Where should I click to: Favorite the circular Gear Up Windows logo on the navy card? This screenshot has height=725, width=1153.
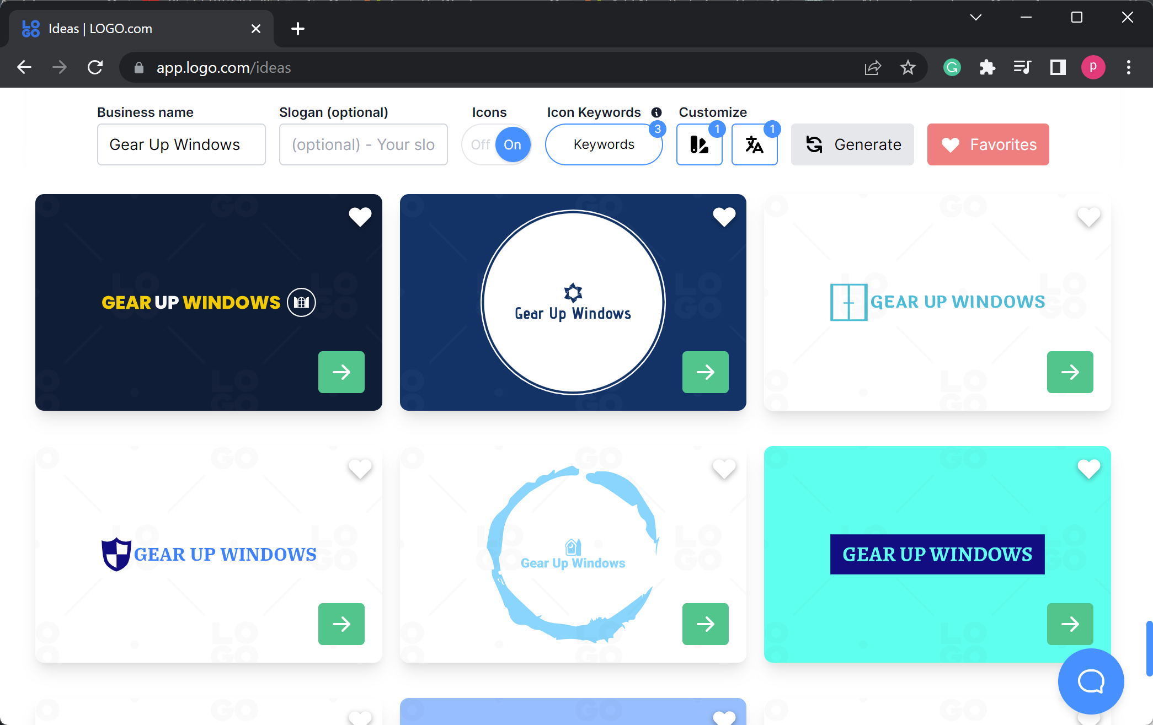[x=724, y=217]
